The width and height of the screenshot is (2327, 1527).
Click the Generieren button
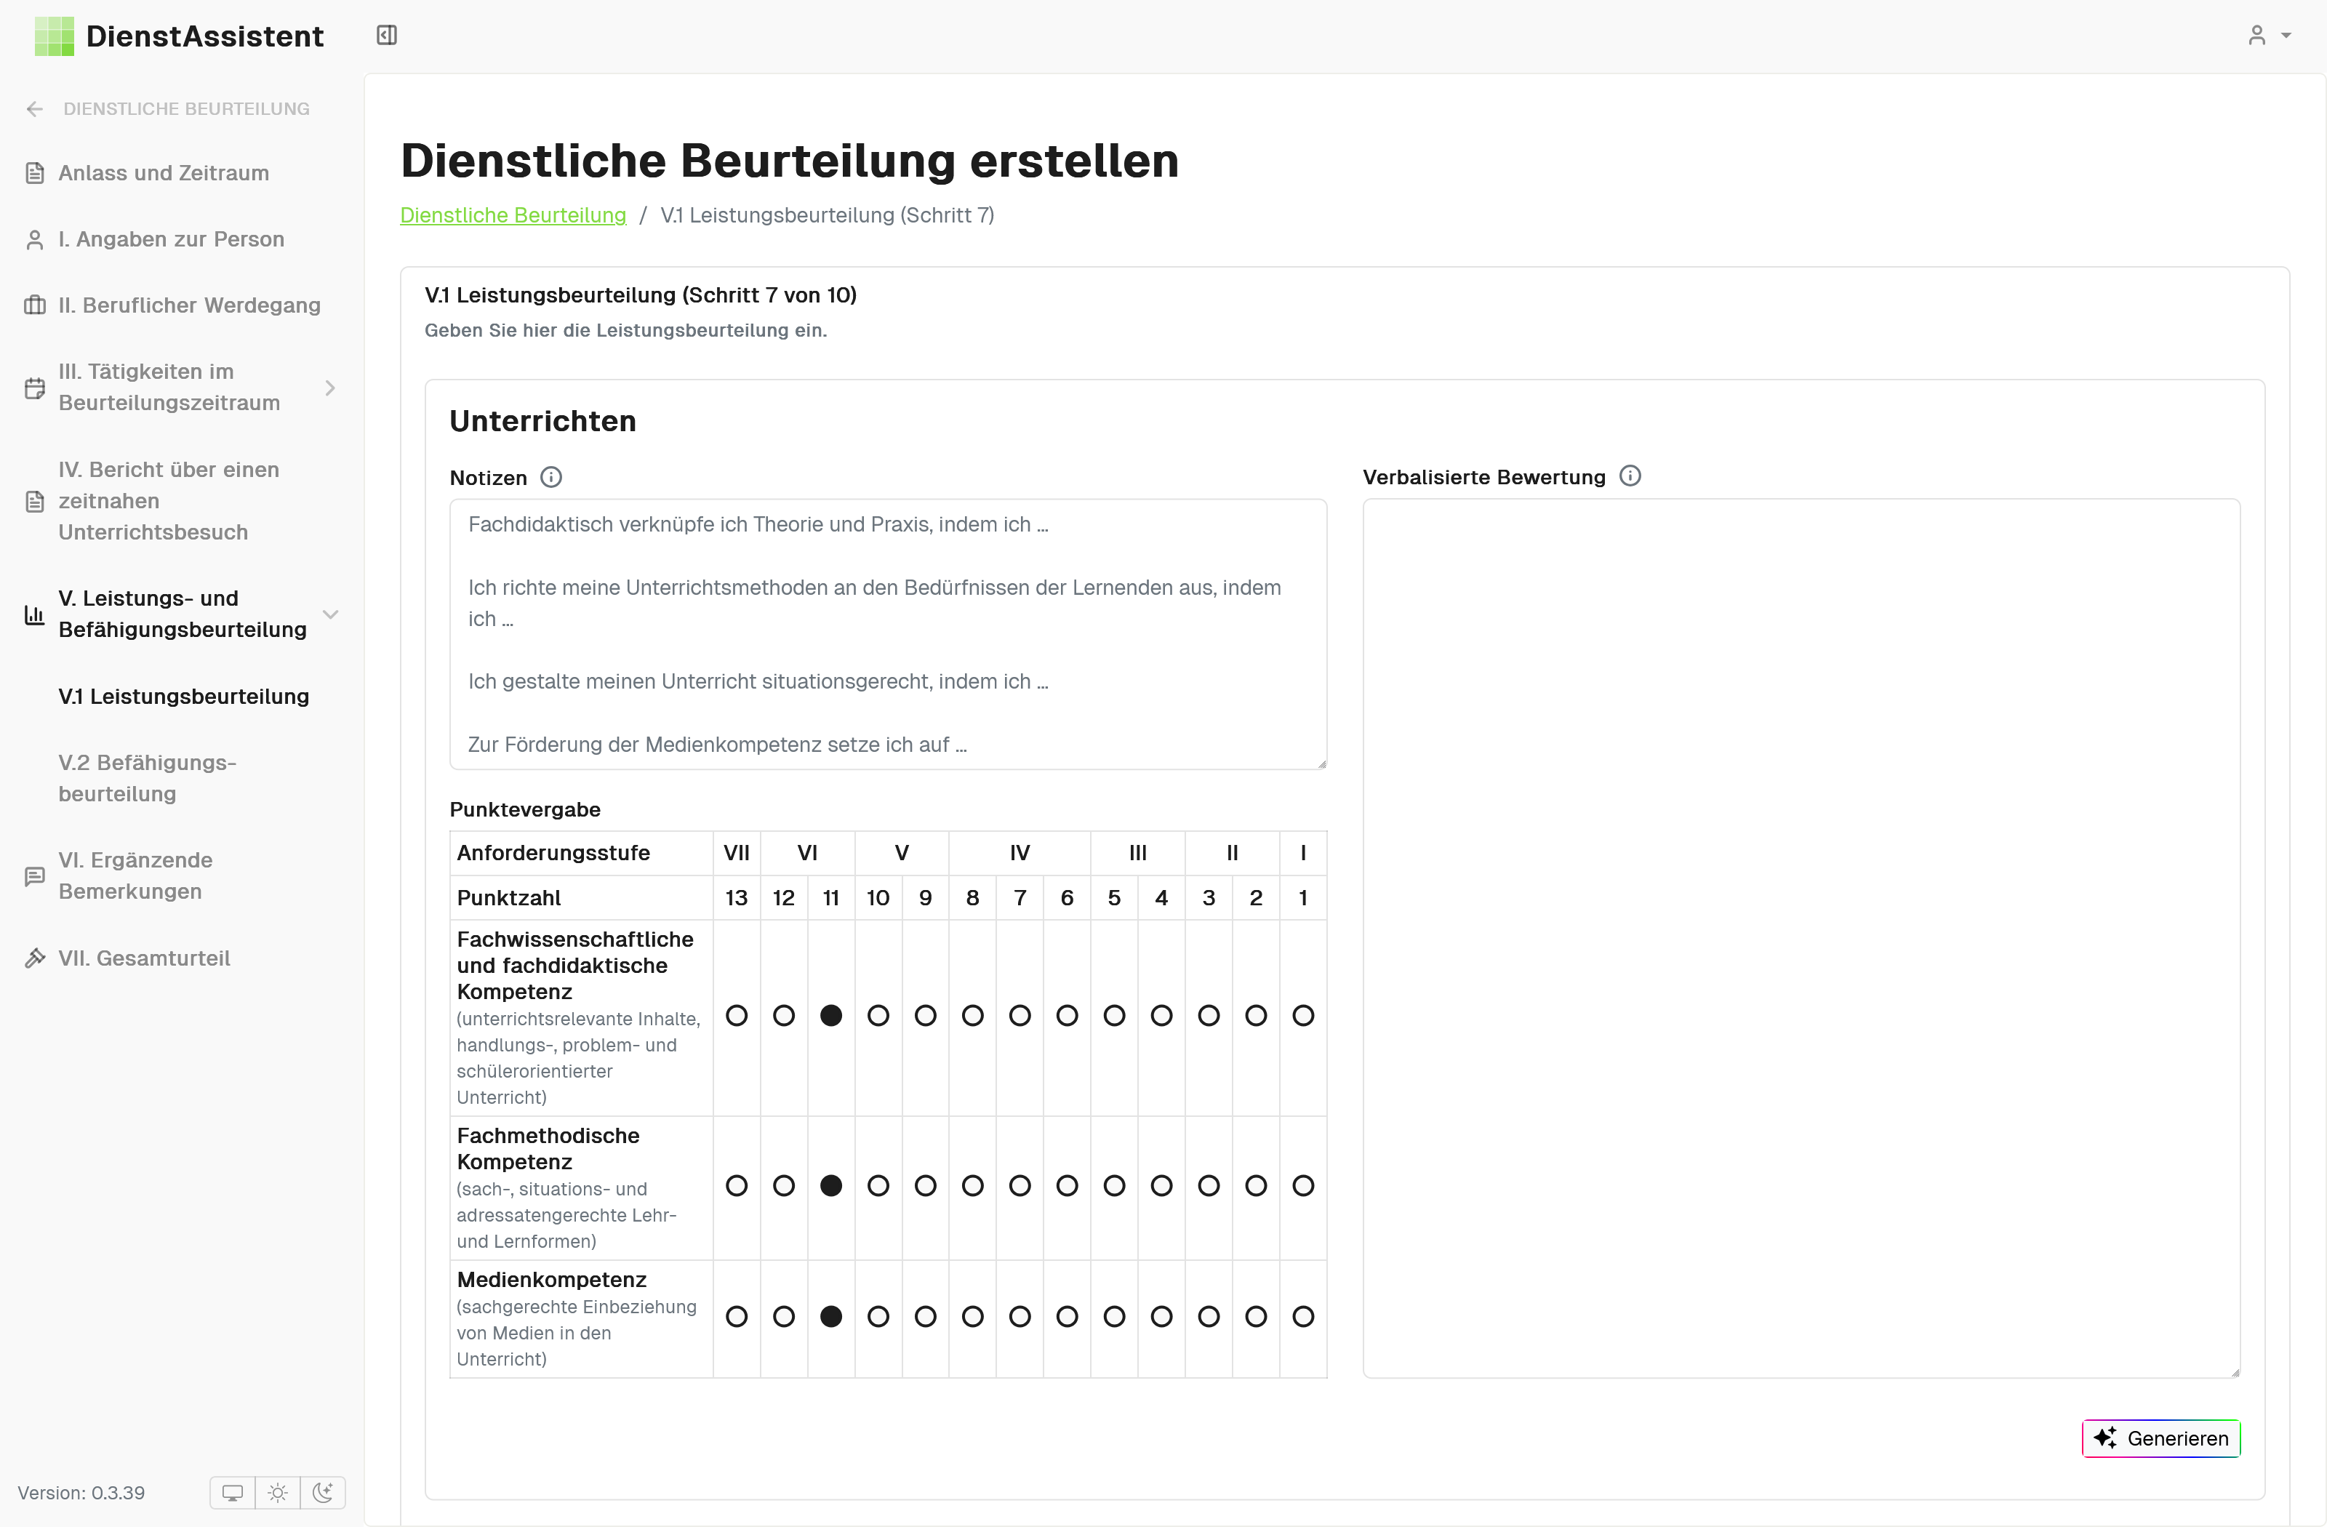click(2160, 1438)
